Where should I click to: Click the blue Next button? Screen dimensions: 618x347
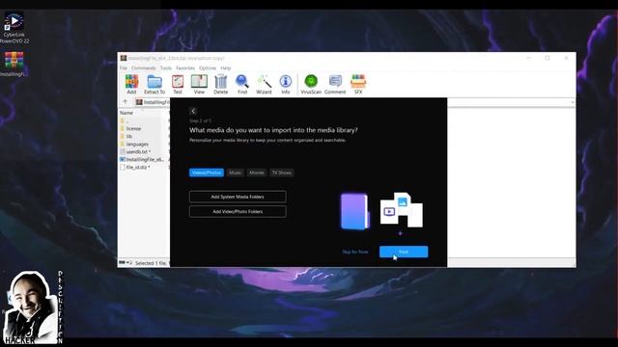click(x=404, y=252)
